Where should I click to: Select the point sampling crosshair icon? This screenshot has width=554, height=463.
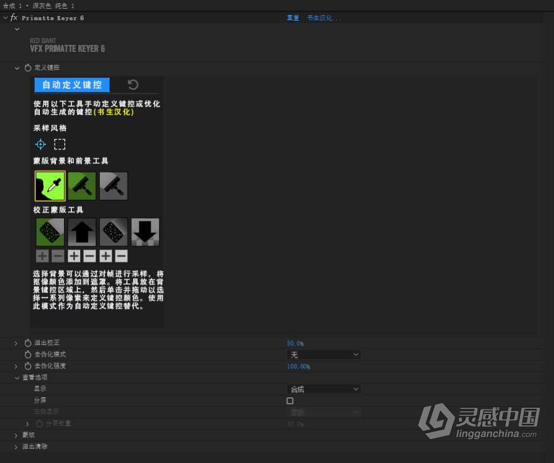tap(40, 144)
